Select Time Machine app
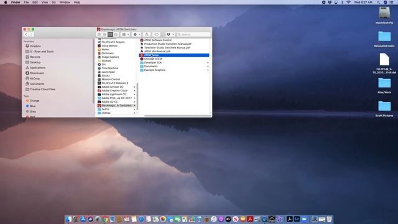398x224 pixels. [108, 68]
